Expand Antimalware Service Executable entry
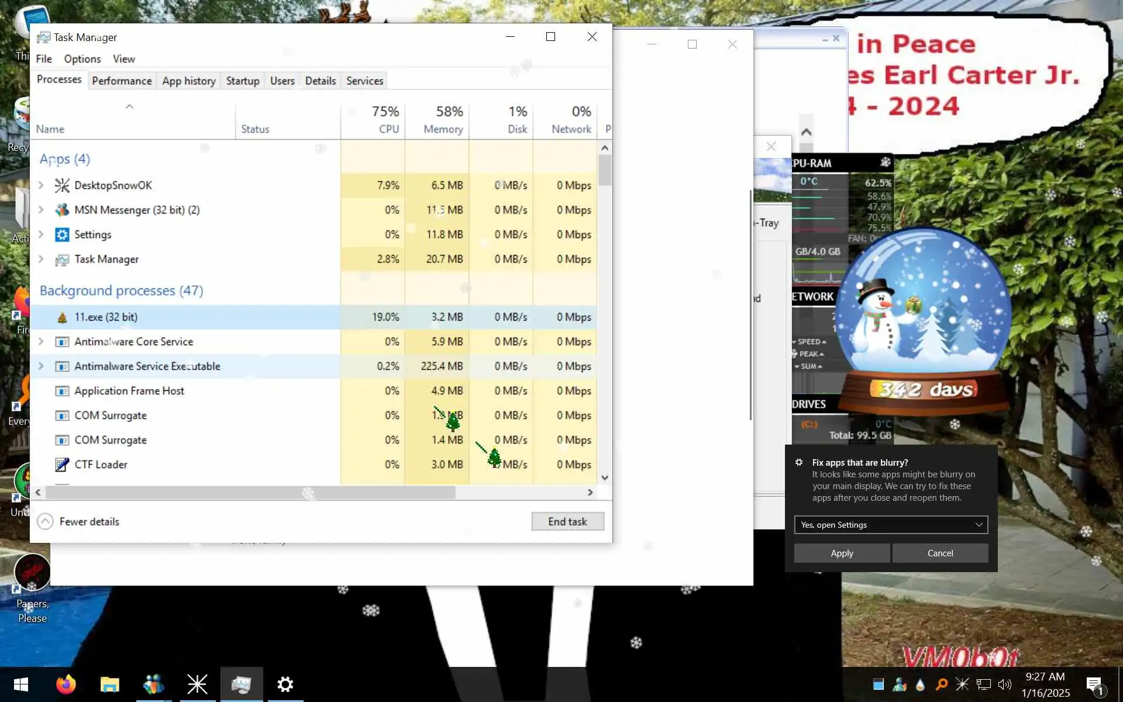This screenshot has height=702, width=1123. tap(41, 366)
